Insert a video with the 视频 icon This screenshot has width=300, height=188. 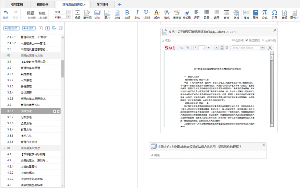(77, 14)
